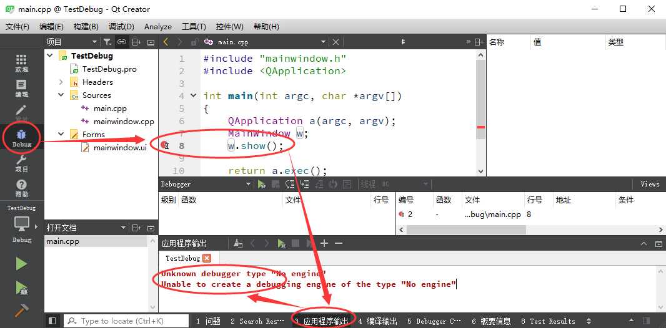
Task: Toggle the breakpoint on line 8
Action: pyautogui.click(x=165, y=146)
